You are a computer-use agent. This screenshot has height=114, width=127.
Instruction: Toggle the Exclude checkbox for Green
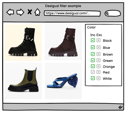coord(99,60)
